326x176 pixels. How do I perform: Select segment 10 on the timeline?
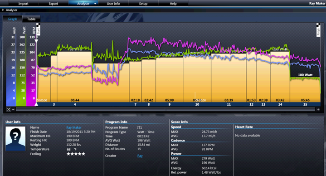click(197, 104)
